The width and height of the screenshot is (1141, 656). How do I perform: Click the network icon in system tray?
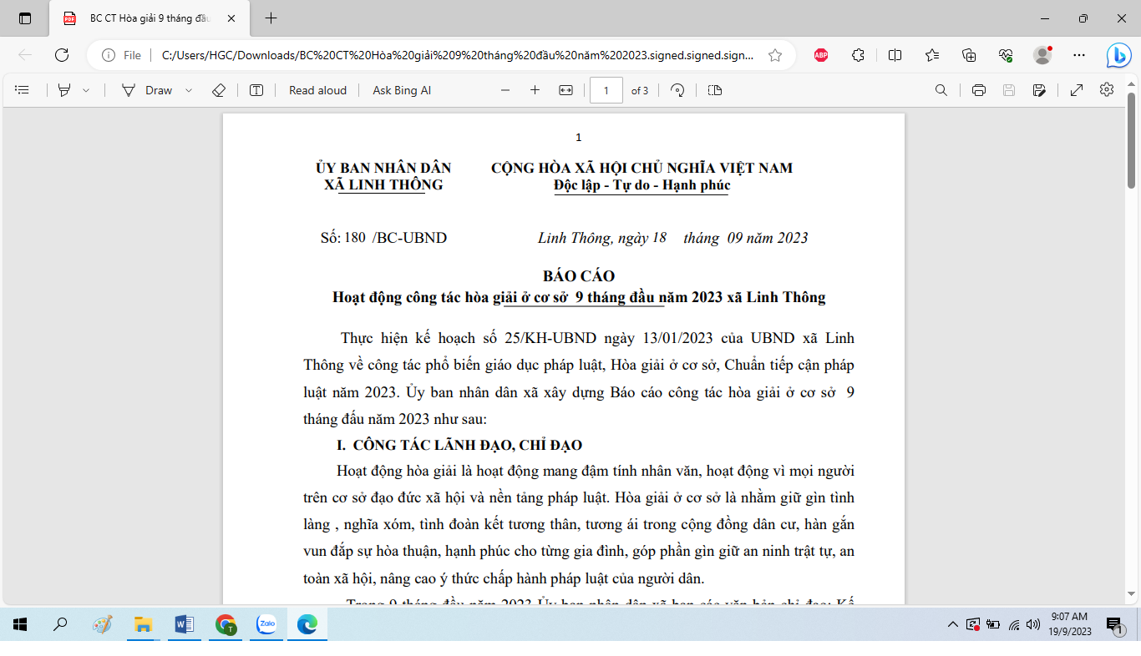[1014, 624]
